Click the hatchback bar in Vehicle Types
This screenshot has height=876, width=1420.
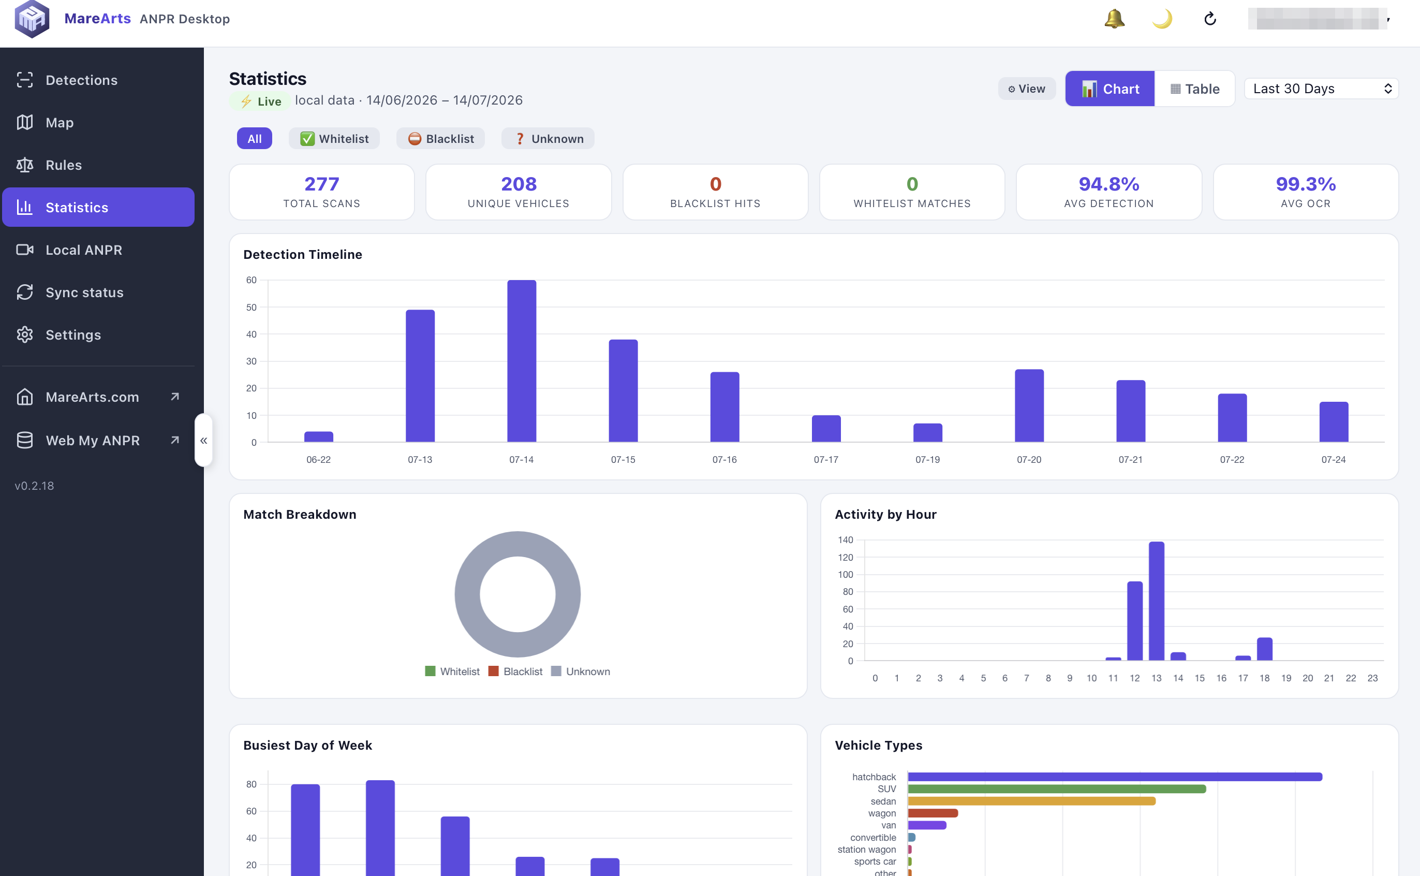(1115, 777)
